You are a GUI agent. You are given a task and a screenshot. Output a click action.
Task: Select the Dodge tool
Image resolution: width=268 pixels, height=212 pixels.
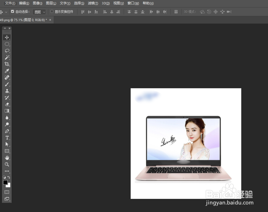tap(7, 124)
